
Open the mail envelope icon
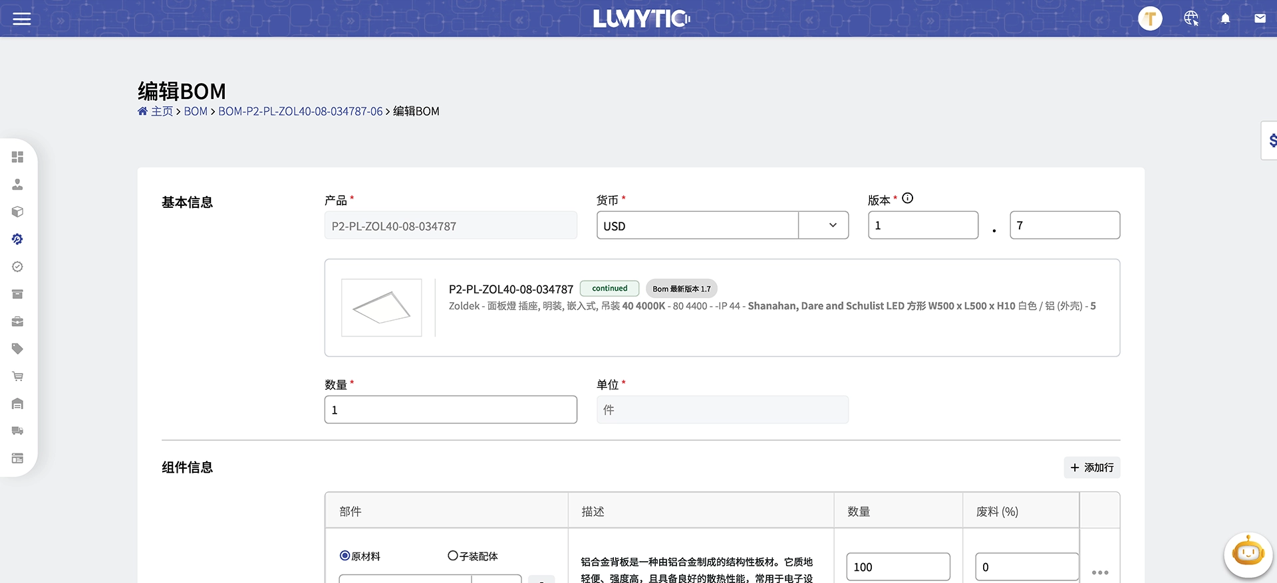click(x=1260, y=19)
